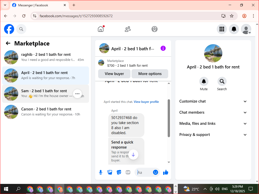
Task: Open a new browser tab
Action: coord(74,5)
